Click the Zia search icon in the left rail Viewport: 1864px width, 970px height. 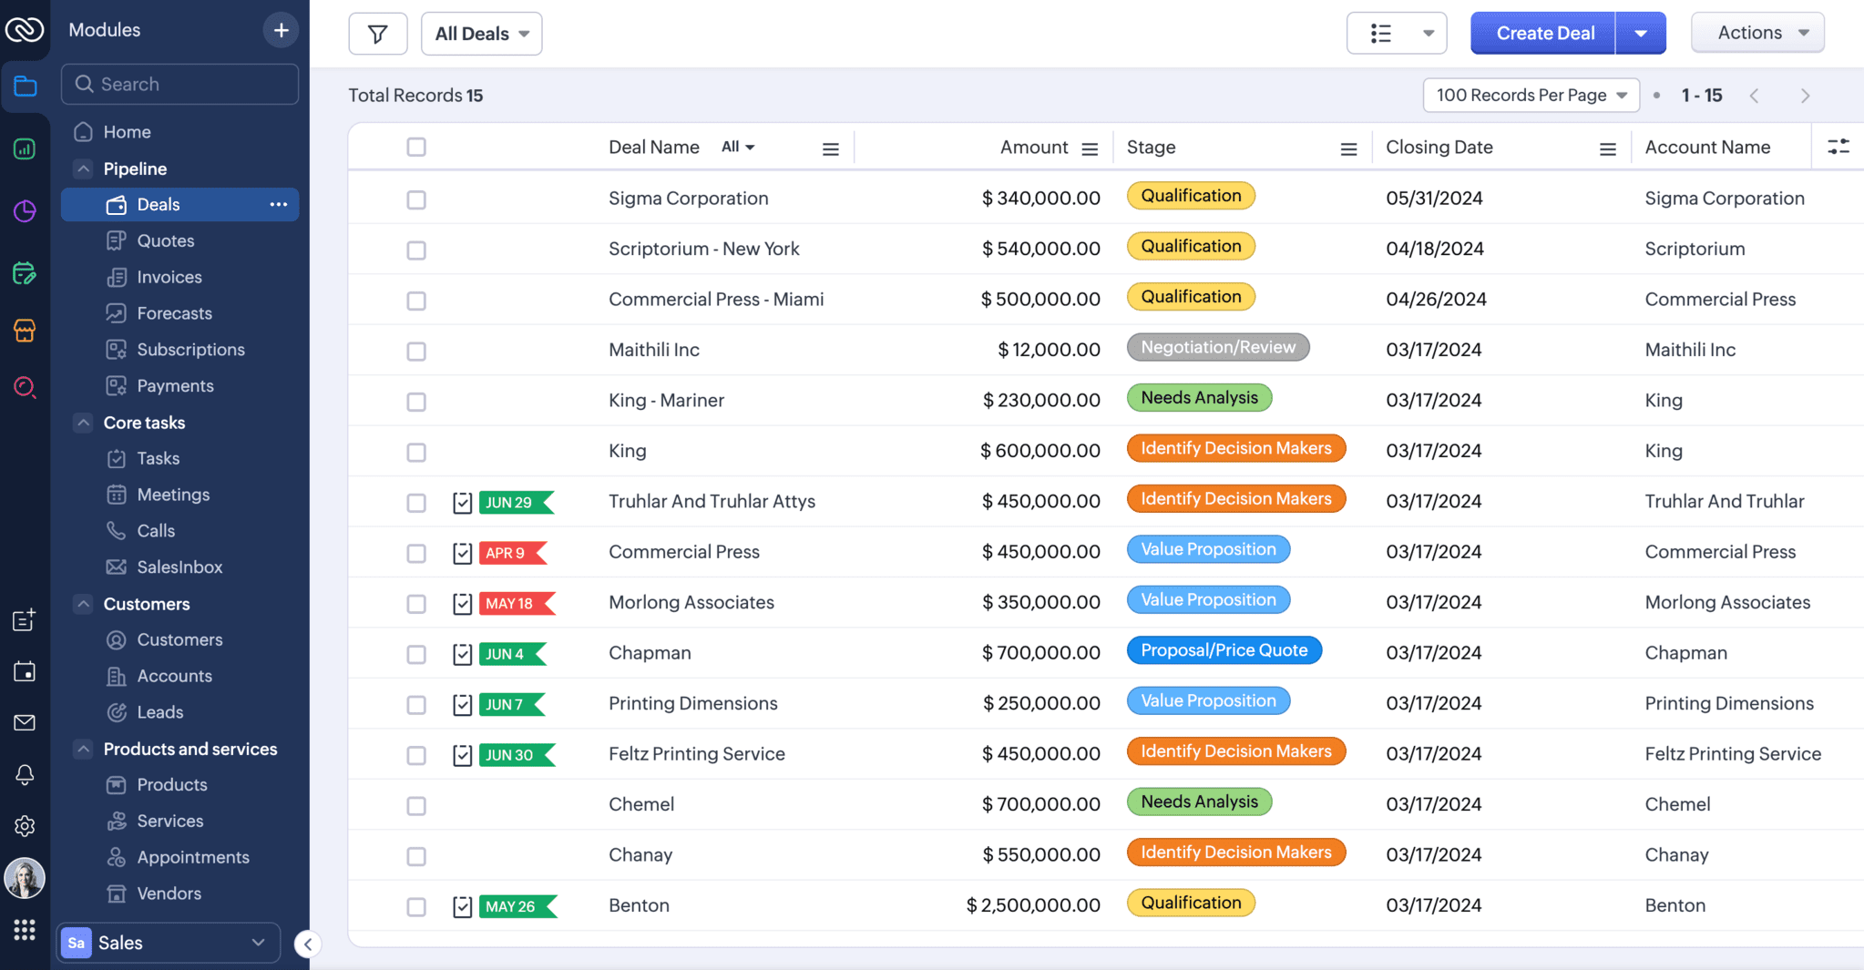(x=25, y=387)
